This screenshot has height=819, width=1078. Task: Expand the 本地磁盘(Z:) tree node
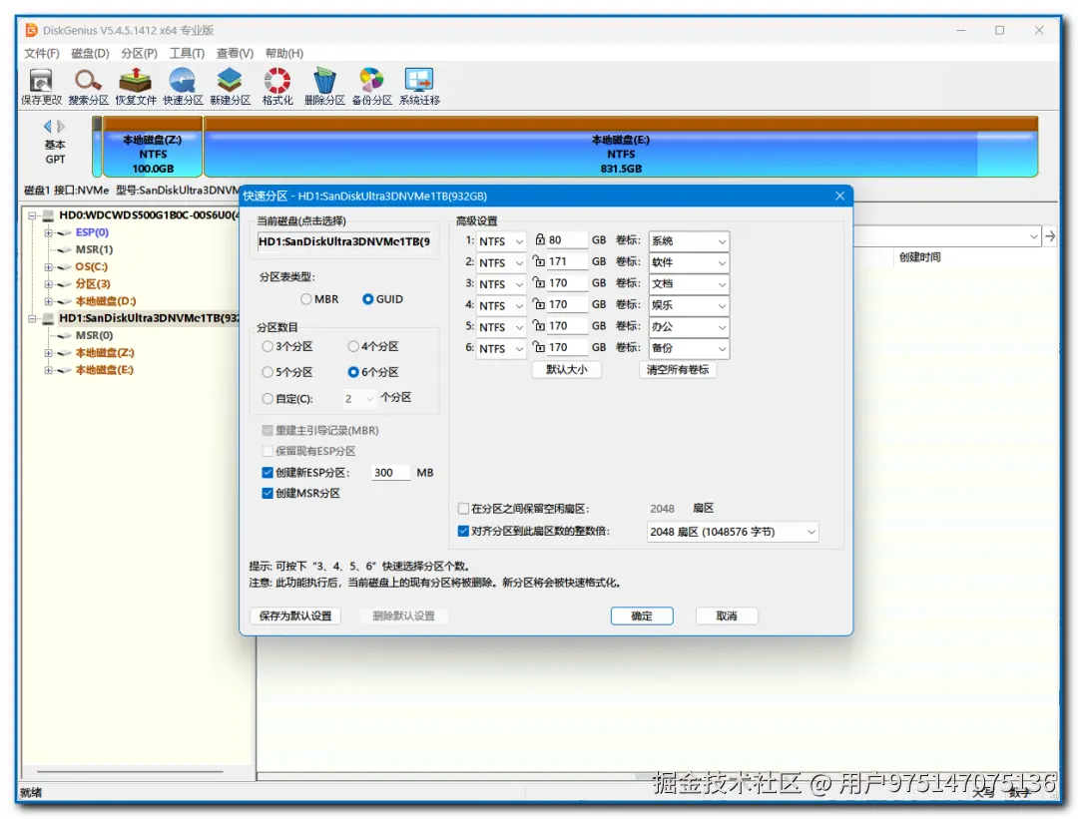[48, 353]
